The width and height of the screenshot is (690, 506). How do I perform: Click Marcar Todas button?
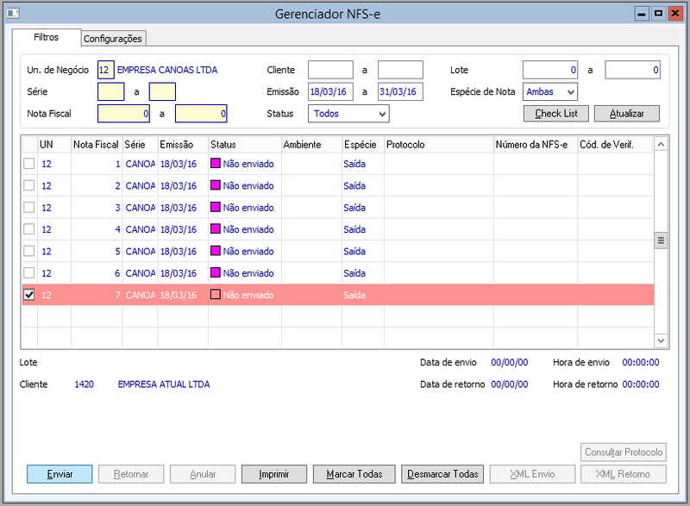(354, 474)
